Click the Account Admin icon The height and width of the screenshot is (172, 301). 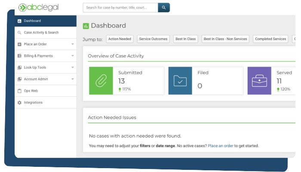pos(19,79)
